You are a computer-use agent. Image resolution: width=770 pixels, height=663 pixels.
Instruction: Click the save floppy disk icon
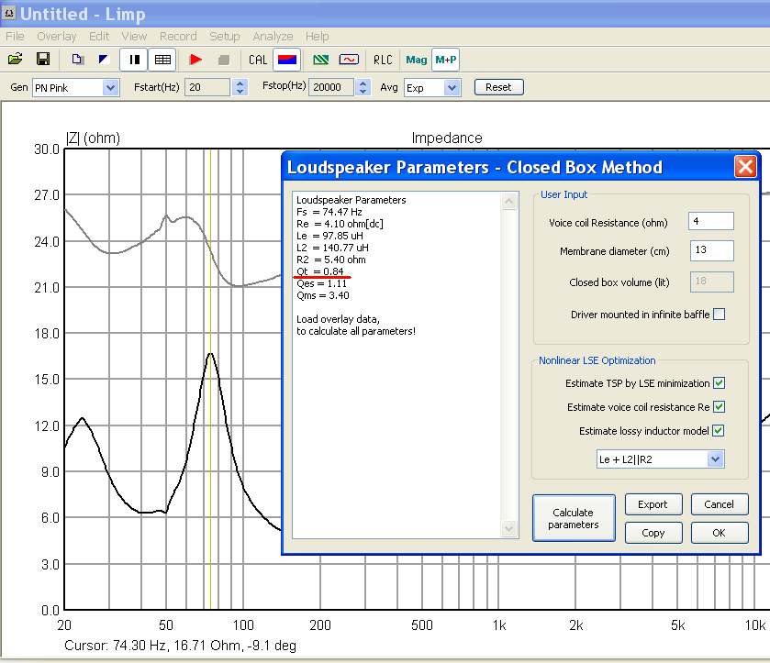pyautogui.click(x=42, y=60)
